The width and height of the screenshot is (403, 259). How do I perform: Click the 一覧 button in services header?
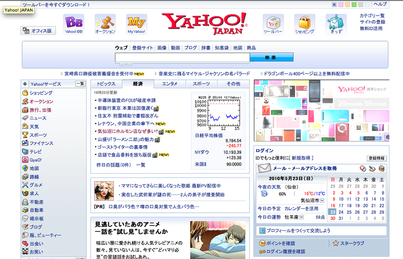pyautogui.click(x=80, y=84)
